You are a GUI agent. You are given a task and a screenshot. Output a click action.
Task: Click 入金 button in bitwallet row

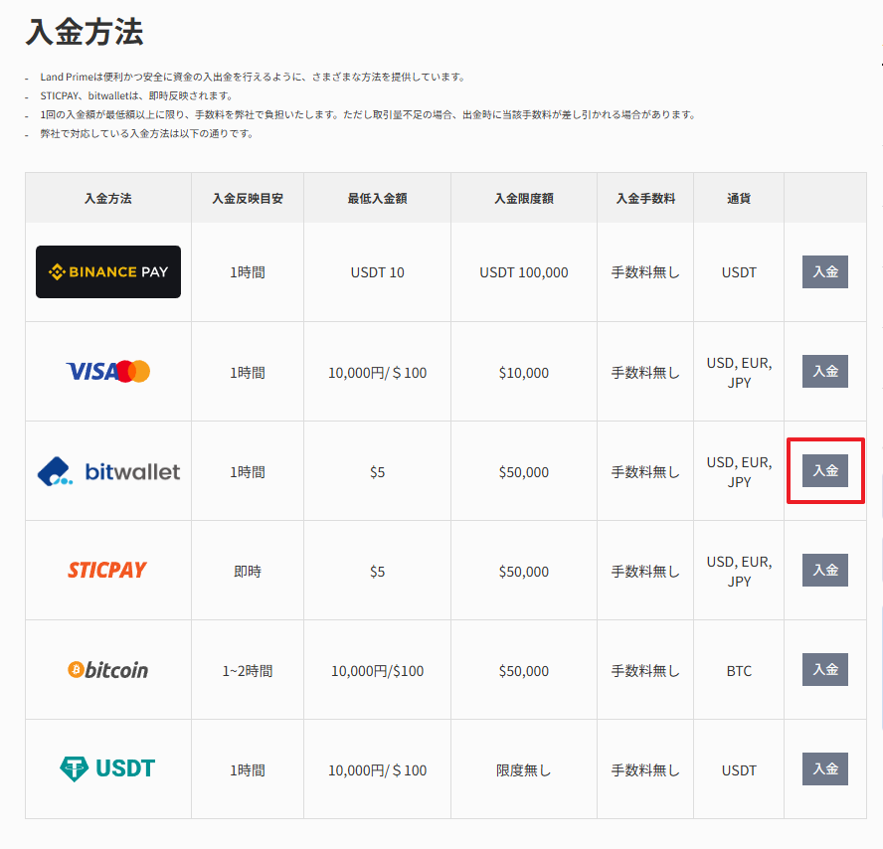(825, 470)
